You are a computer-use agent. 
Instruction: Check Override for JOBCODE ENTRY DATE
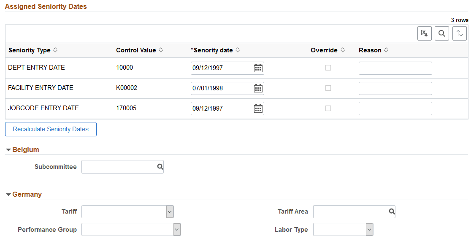[328, 108]
